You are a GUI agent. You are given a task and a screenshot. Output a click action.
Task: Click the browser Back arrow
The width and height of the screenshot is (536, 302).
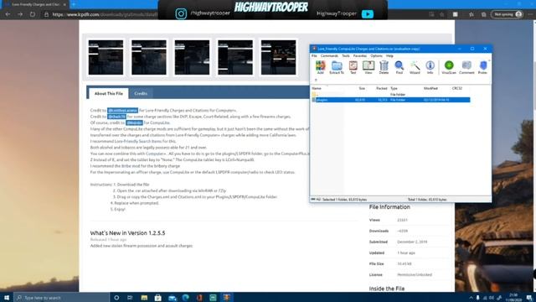click(8, 14)
